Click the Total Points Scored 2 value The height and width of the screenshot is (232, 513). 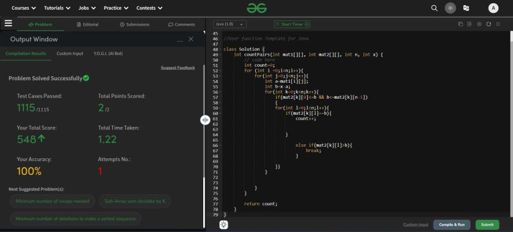pyautogui.click(x=101, y=108)
